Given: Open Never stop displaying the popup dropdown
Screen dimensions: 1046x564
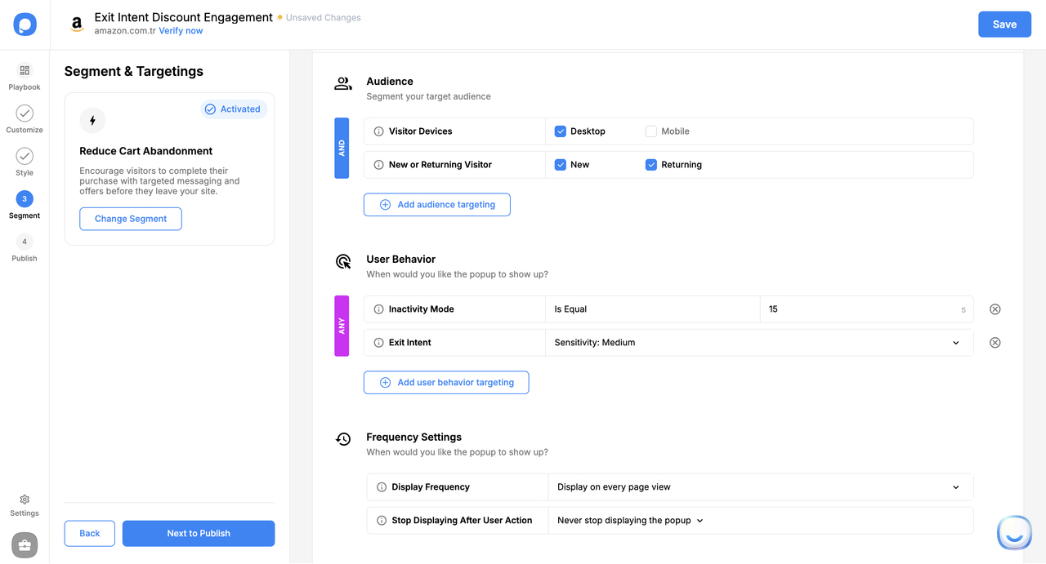Looking at the screenshot, I should tap(630, 521).
